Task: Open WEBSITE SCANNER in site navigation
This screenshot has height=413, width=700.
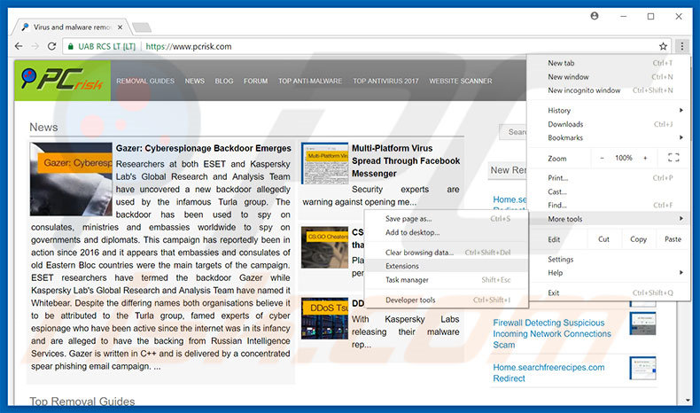Action: [x=461, y=81]
